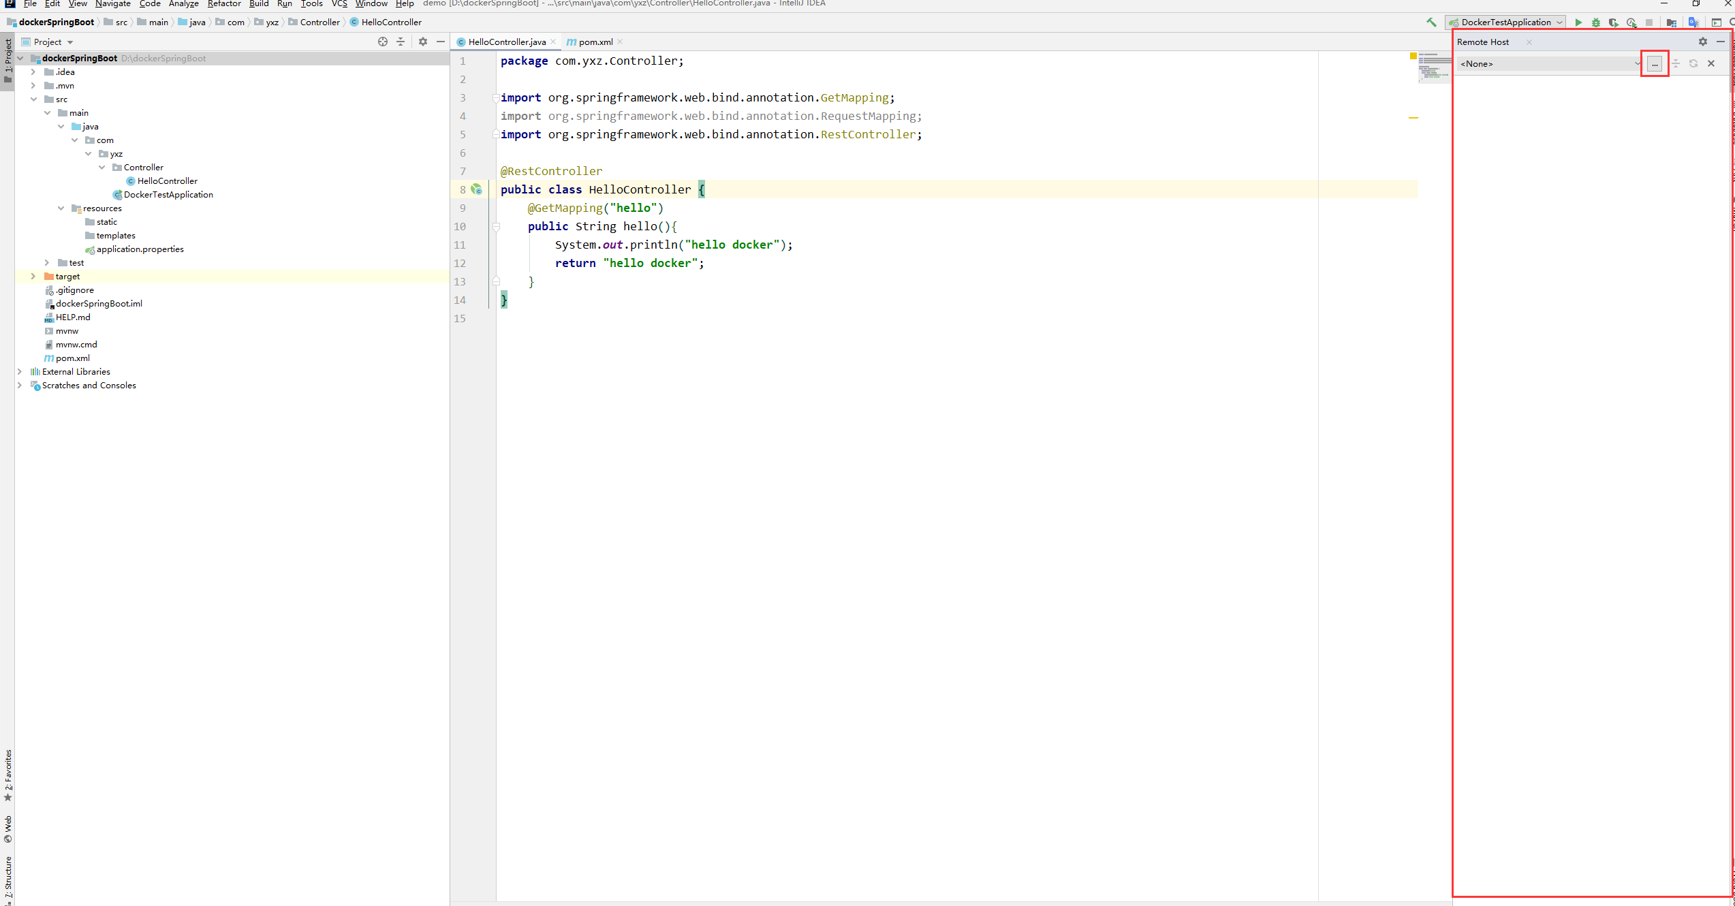This screenshot has width=1735, height=906.
Task: Collapse the src folder in the project tree
Action: 34,99
